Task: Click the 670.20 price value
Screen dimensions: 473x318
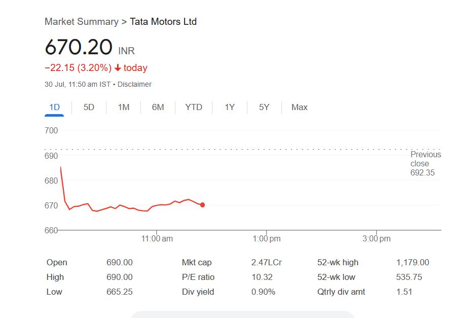Action: pos(79,47)
